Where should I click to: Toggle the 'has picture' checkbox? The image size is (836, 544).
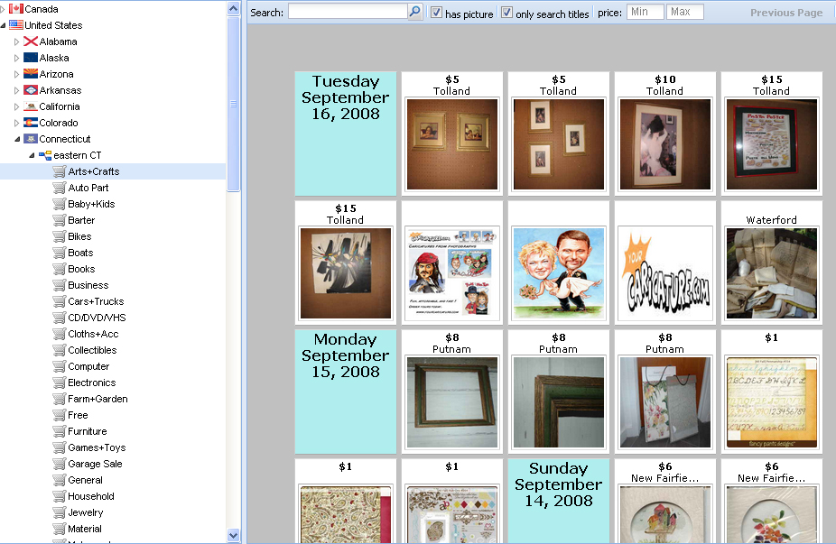[x=437, y=13]
